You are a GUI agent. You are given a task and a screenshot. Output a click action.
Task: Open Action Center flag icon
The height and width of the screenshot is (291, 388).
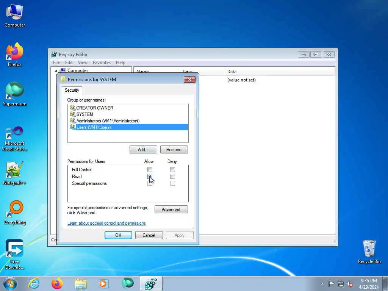pyautogui.click(x=331, y=284)
